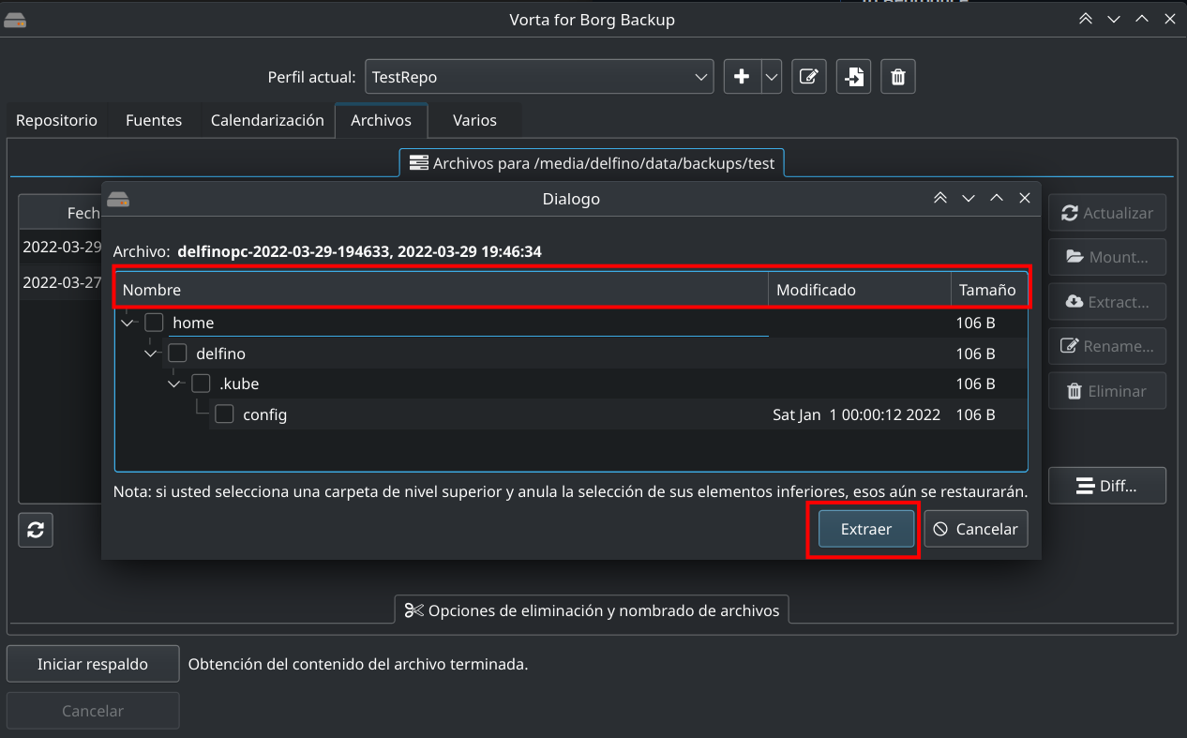
Task: Select the Archivos tab
Action: pyautogui.click(x=381, y=120)
